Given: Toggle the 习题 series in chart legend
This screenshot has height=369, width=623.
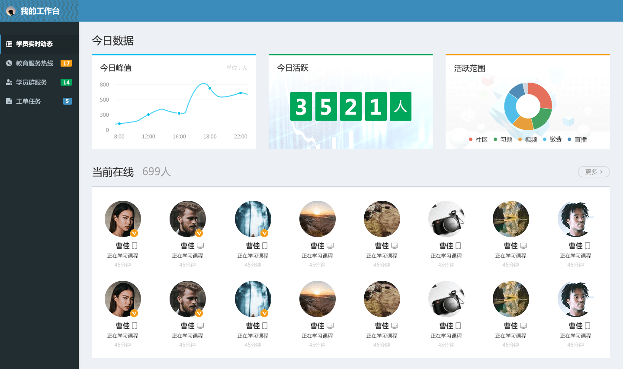Looking at the screenshot, I should click(503, 139).
